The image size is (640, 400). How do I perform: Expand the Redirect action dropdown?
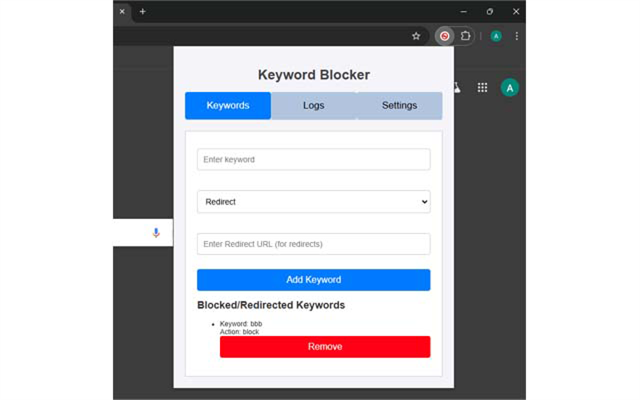coord(314,202)
